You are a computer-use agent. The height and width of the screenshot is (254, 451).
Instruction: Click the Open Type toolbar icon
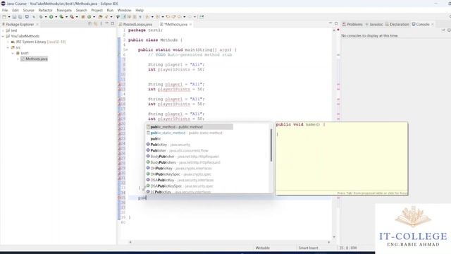[100, 17]
